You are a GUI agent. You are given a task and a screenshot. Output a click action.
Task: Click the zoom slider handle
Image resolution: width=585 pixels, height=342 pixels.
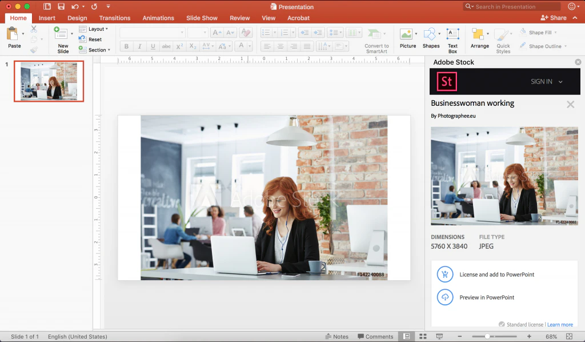(487, 336)
